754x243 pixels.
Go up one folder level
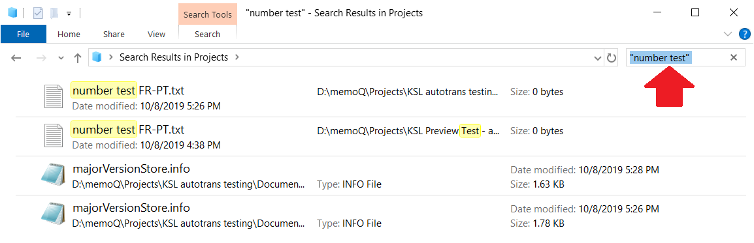pos(77,58)
